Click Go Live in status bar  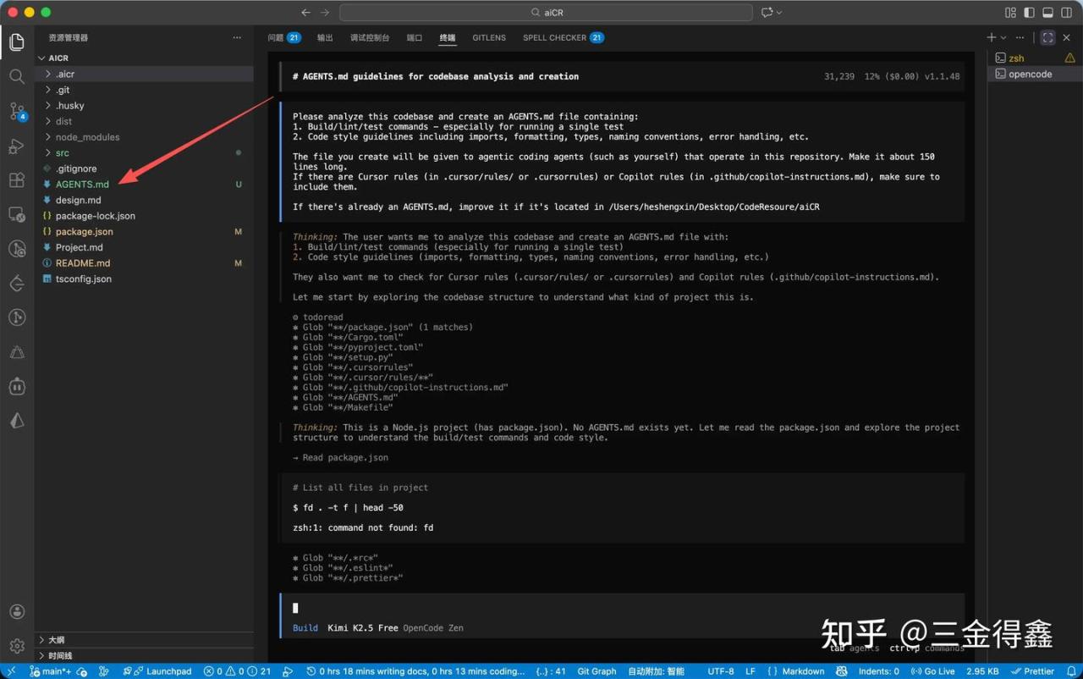[933, 671]
